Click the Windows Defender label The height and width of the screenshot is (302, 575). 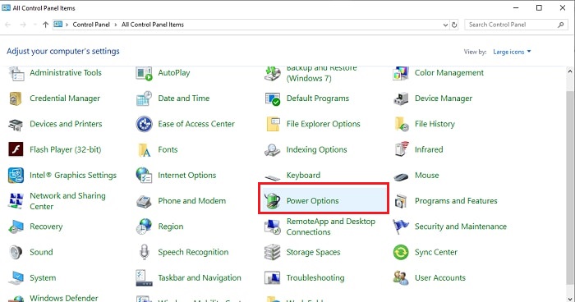pyautogui.click(x=64, y=298)
